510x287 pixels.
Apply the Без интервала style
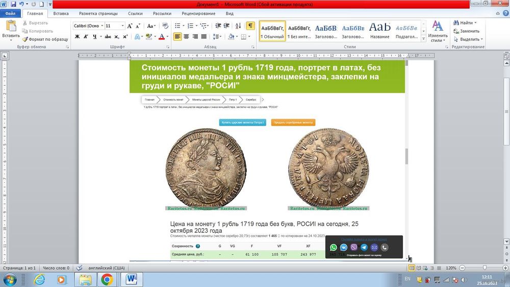(299, 31)
